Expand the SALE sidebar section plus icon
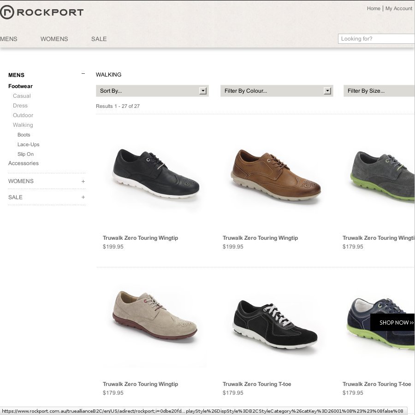Viewport: 415px width, 415px height. click(x=83, y=197)
